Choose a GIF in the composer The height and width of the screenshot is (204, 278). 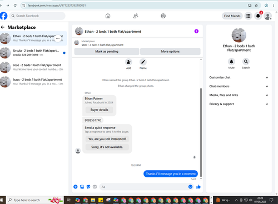click(95, 187)
